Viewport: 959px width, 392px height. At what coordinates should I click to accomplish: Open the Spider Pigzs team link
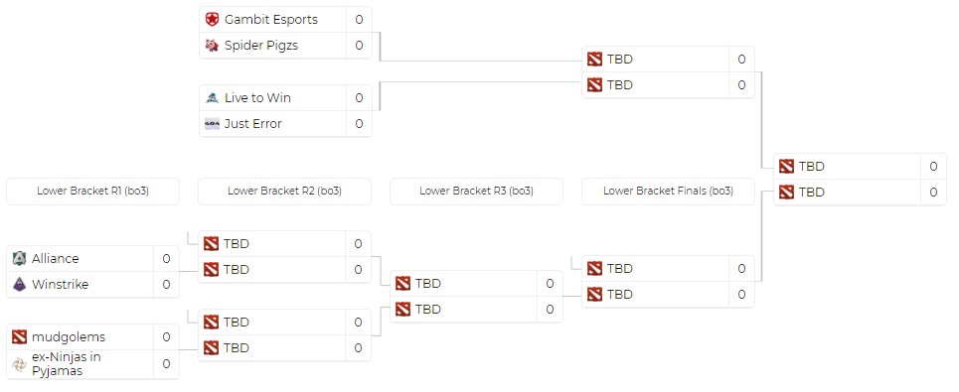click(261, 46)
